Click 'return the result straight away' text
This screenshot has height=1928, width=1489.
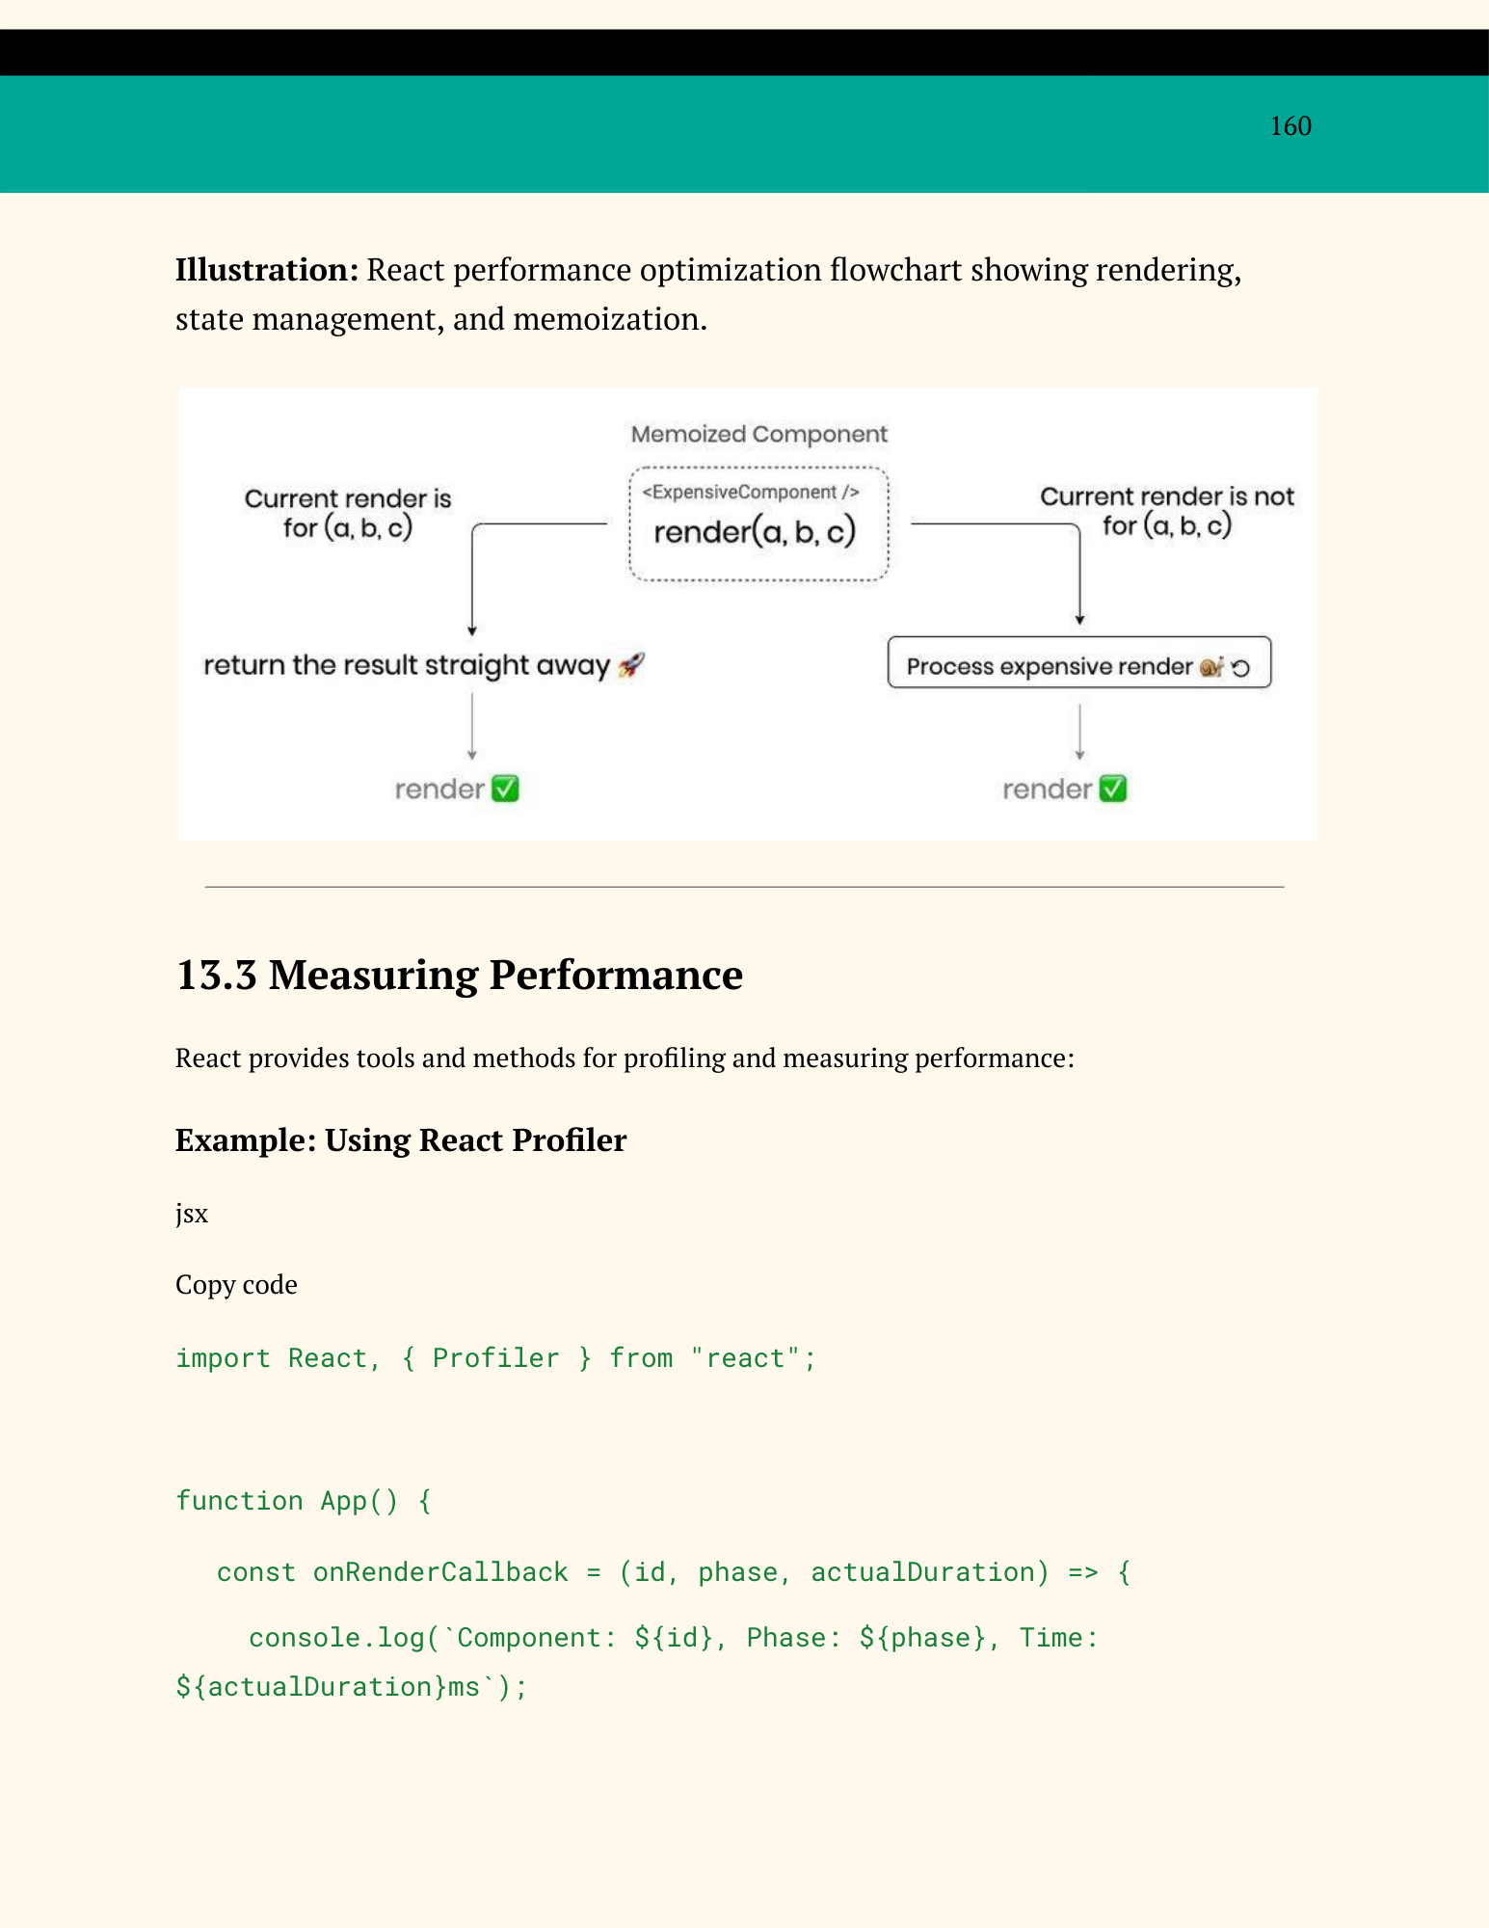tap(406, 665)
